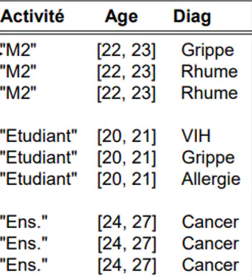Select the last Cancer diagnosis cell
252x277 pixels.
210,265
